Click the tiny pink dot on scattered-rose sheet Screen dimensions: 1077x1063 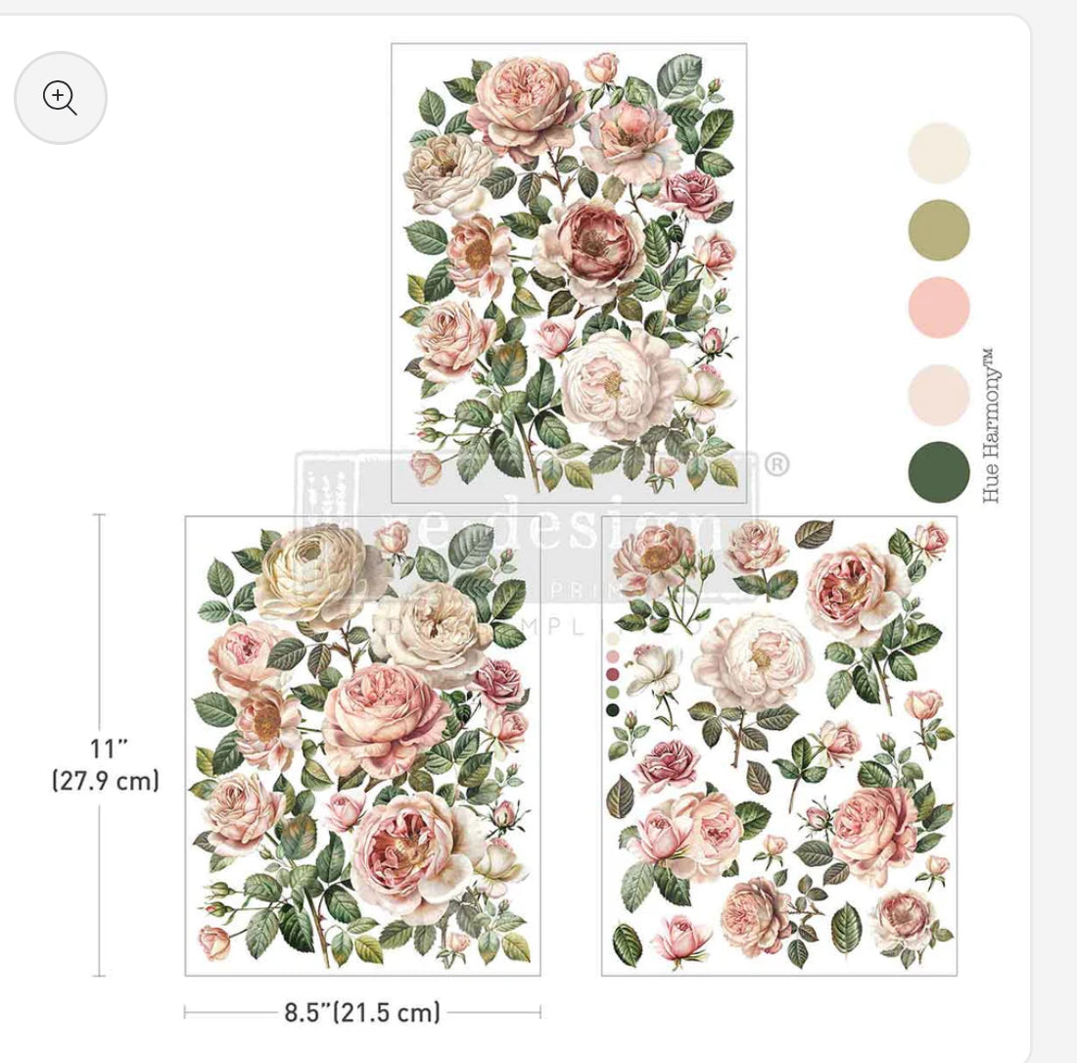pyautogui.click(x=612, y=656)
